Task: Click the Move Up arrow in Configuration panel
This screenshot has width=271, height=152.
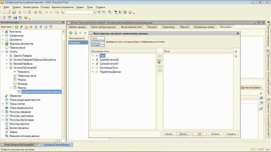Action: pos(36,27)
